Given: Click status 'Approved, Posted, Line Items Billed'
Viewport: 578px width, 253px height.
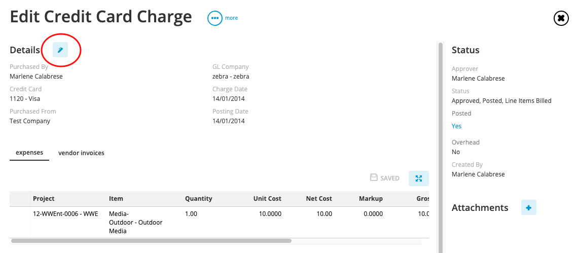Looking at the screenshot, I should click(501, 101).
